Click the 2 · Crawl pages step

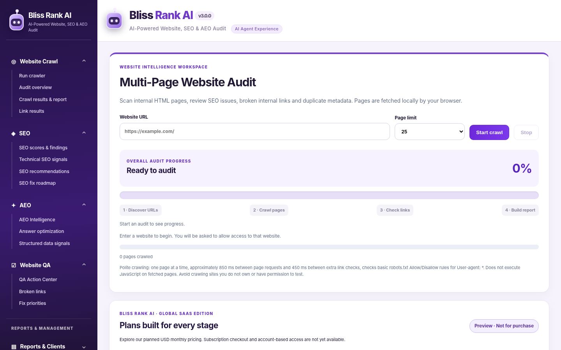pyautogui.click(x=269, y=210)
